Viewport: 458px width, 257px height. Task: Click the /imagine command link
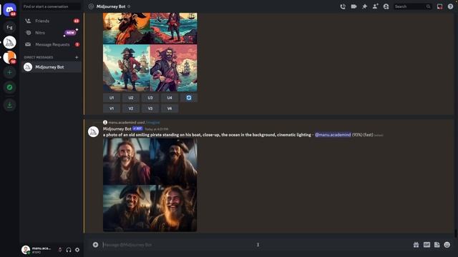tap(153, 122)
